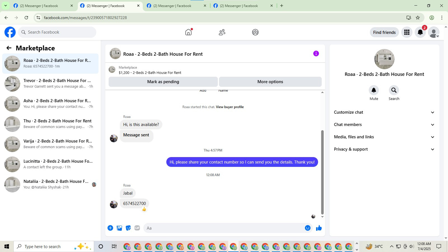
Task: Click the "Jabal" message bubble
Action: point(128,193)
